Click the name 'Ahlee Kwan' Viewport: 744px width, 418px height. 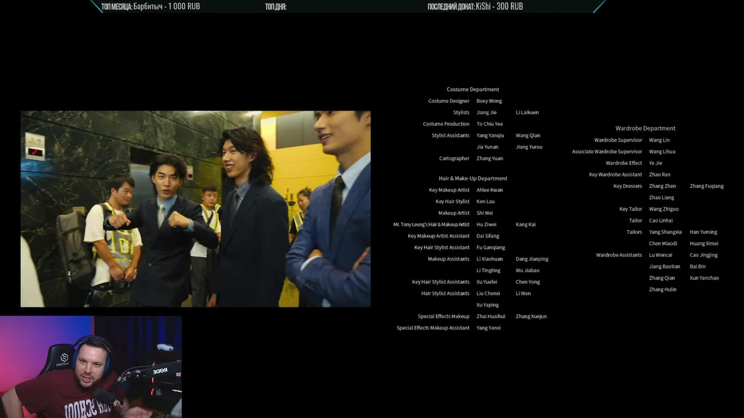coord(489,190)
